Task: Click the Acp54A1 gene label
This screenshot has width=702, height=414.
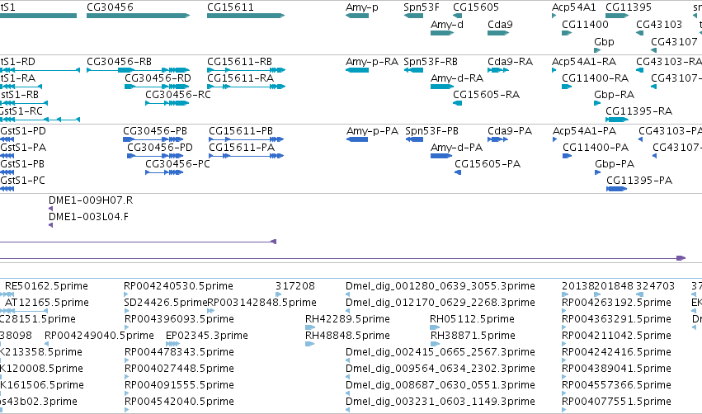Action: [574, 7]
